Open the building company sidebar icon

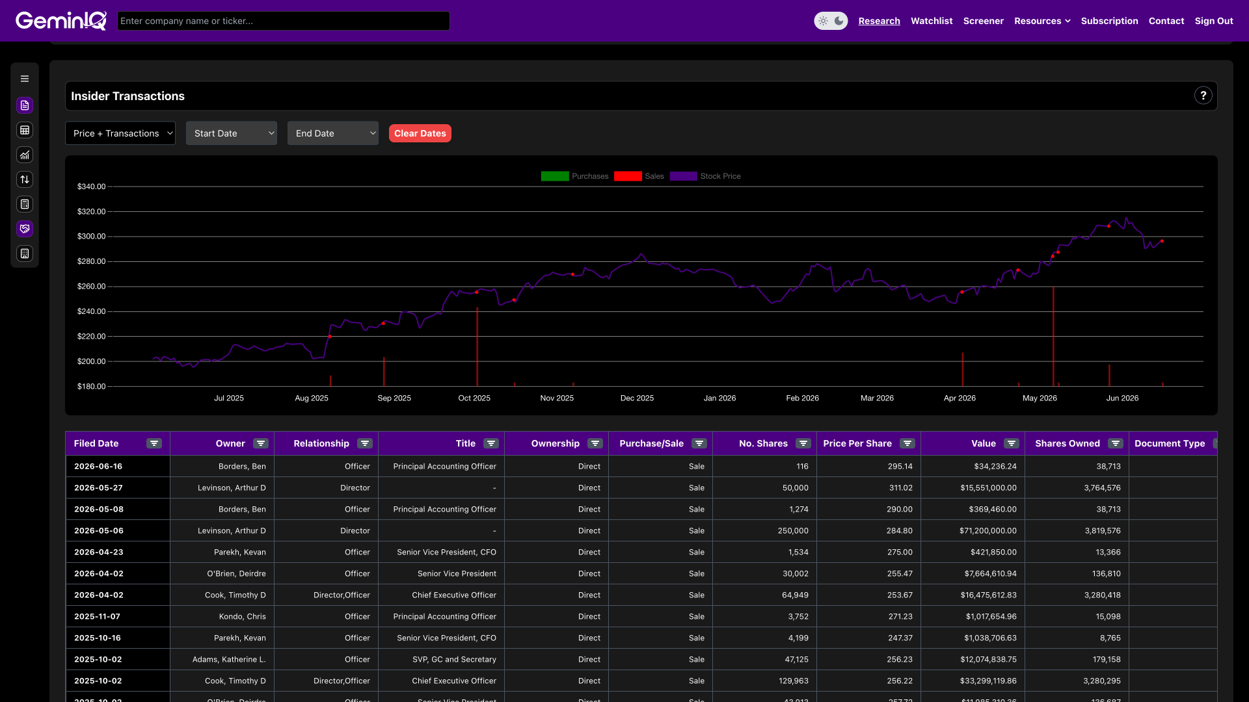25,253
